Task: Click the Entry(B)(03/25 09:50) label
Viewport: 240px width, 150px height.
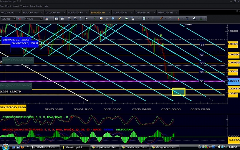Action: pyautogui.click(x=16, y=86)
